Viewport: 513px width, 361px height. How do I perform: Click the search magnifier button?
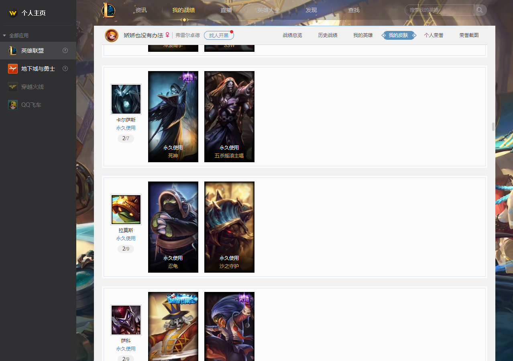[480, 10]
